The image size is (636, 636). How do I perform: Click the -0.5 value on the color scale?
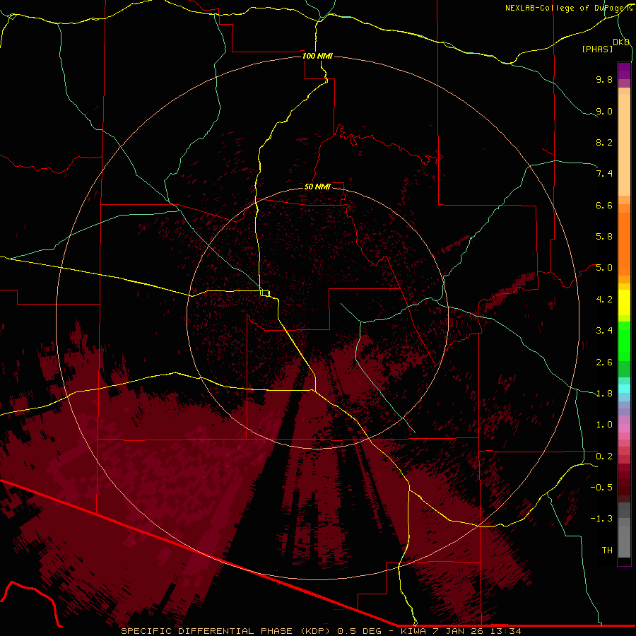point(601,488)
